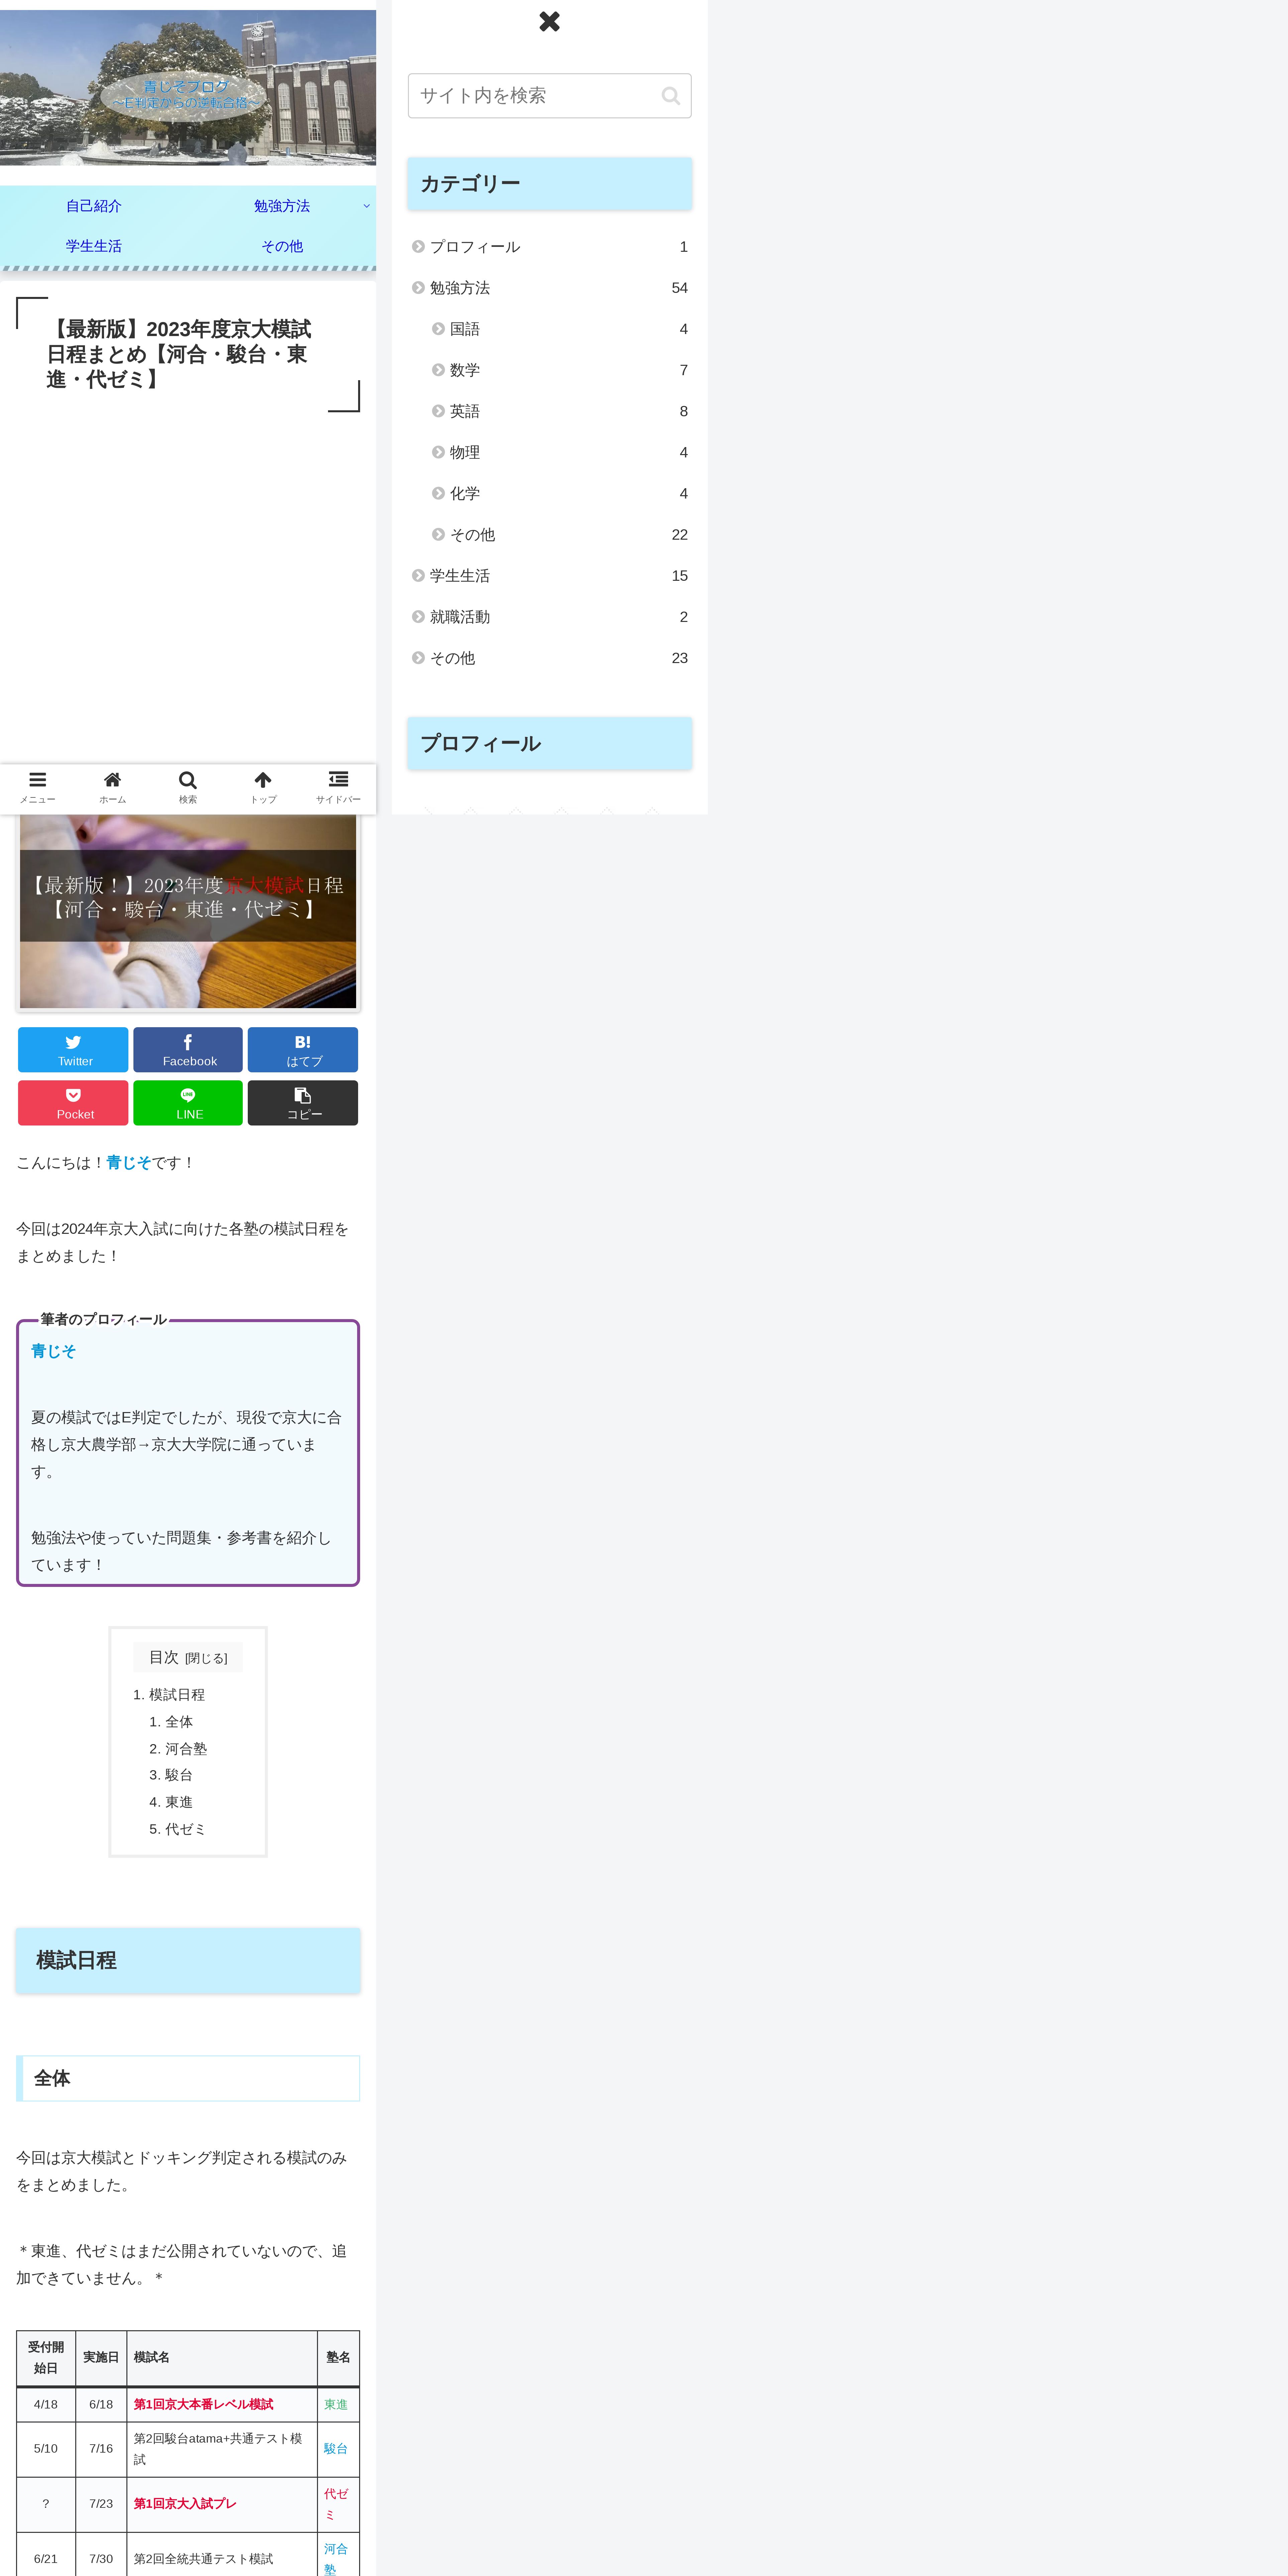Image resolution: width=1288 pixels, height=2576 pixels.
Task: Click the article eyecatch image
Action: click(x=188, y=911)
